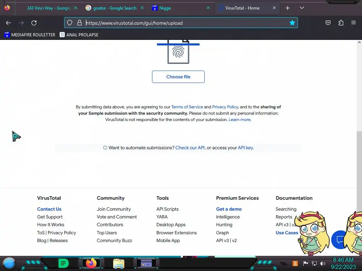Click the Choose file button
This screenshot has height=271, width=362.
pos(178,77)
